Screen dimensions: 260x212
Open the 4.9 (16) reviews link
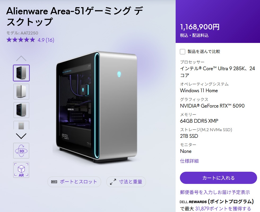coord(46,40)
